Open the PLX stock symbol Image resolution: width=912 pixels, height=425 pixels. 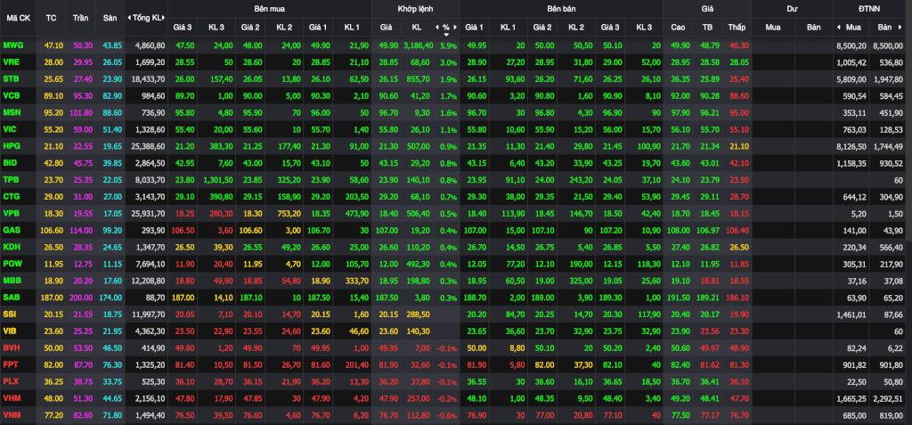[x=11, y=381]
